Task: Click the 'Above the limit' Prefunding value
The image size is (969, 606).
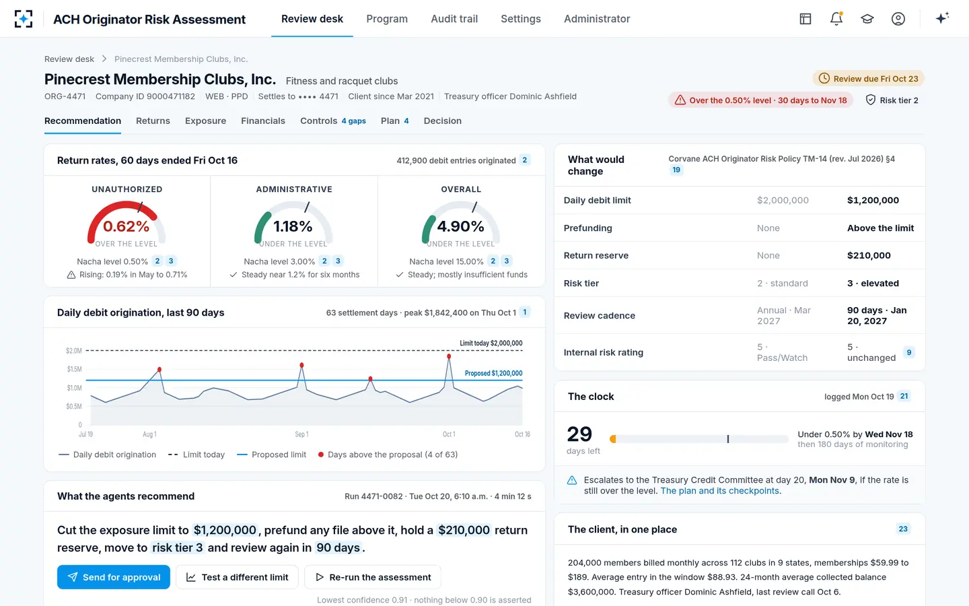Action: pos(880,228)
